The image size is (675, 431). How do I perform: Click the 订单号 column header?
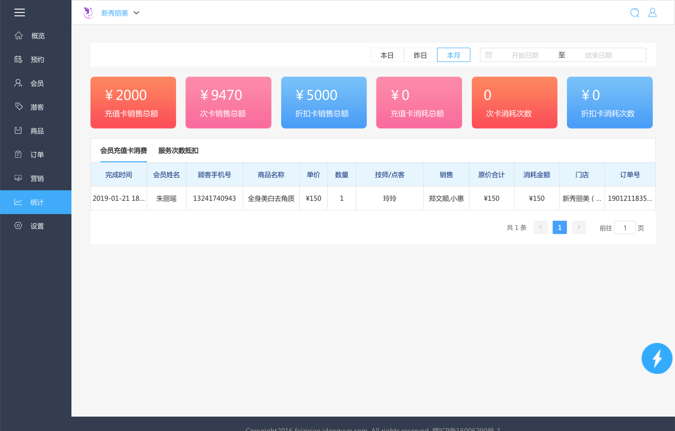630,175
